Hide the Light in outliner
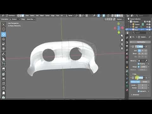Viewport: 152px width, 114px height. pos(147,27)
